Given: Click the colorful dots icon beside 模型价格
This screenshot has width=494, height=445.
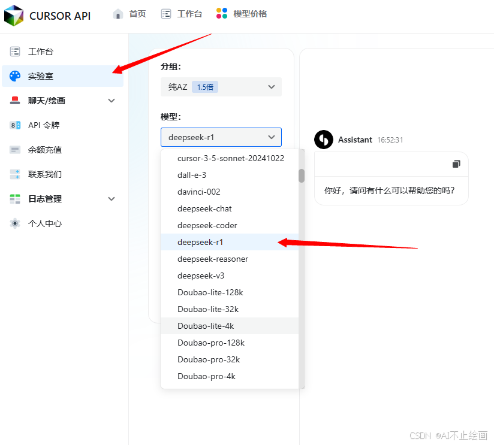Looking at the screenshot, I should pyautogui.click(x=222, y=14).
